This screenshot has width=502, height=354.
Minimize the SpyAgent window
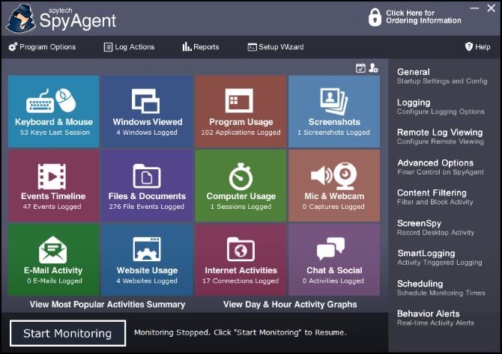pos(474,8)
